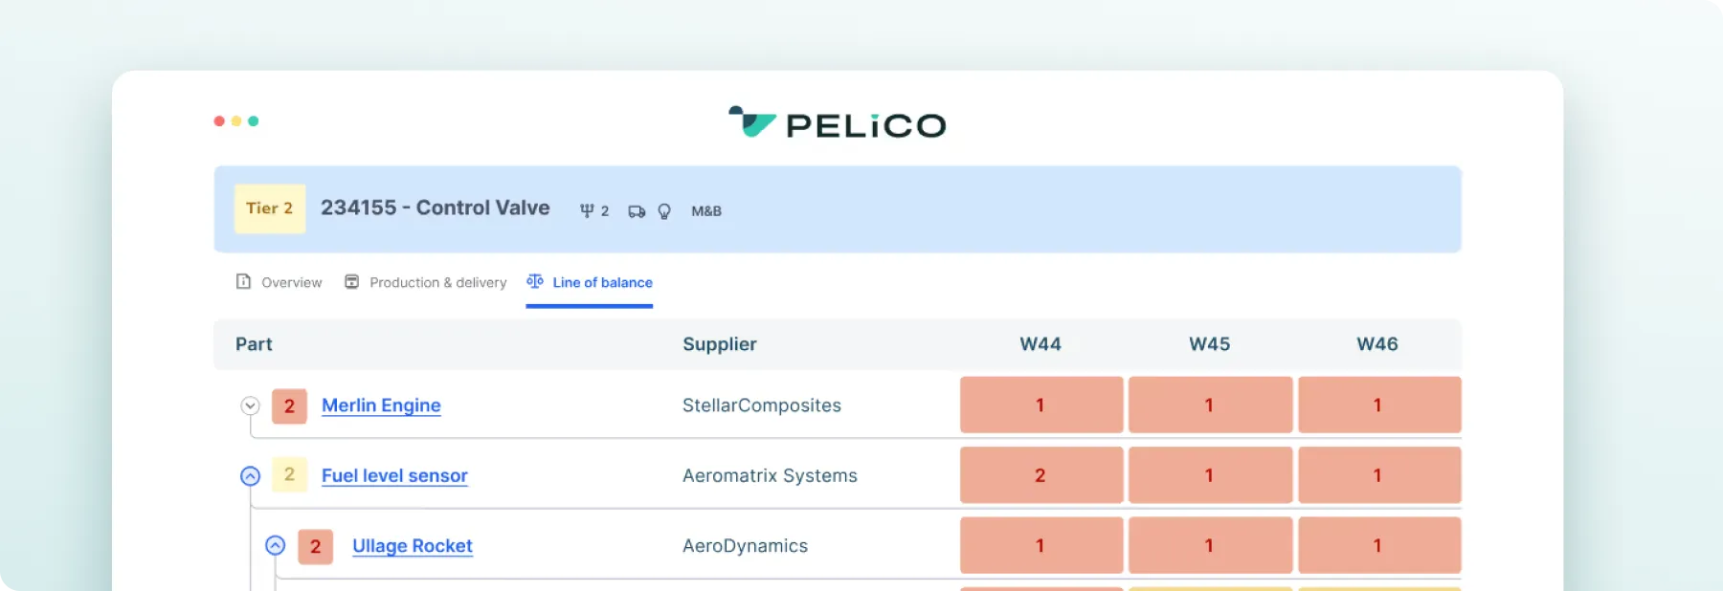Screen dimensions: 1723x591
Task: Click the lightbulb insights icon in the header
Action: coord(664,210)
